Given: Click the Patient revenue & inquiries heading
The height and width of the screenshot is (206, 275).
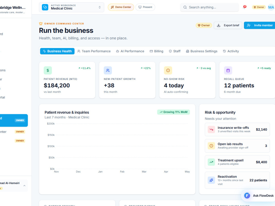Looking at the screenshot, I should tap(67, 112).
